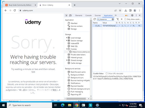Open Reporting API item

coord(76,94)
